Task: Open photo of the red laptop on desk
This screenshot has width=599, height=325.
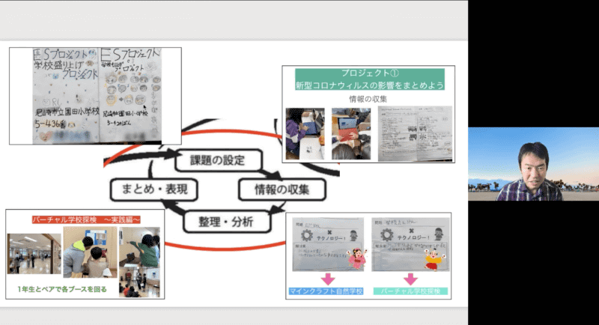Action: [351, 133]
